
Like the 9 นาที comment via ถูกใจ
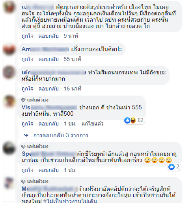click(x=28, y=36)
